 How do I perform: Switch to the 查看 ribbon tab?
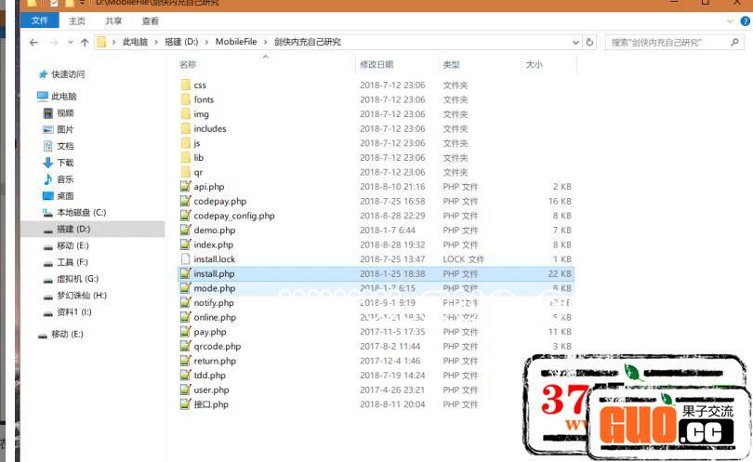[x=151, y=20]
